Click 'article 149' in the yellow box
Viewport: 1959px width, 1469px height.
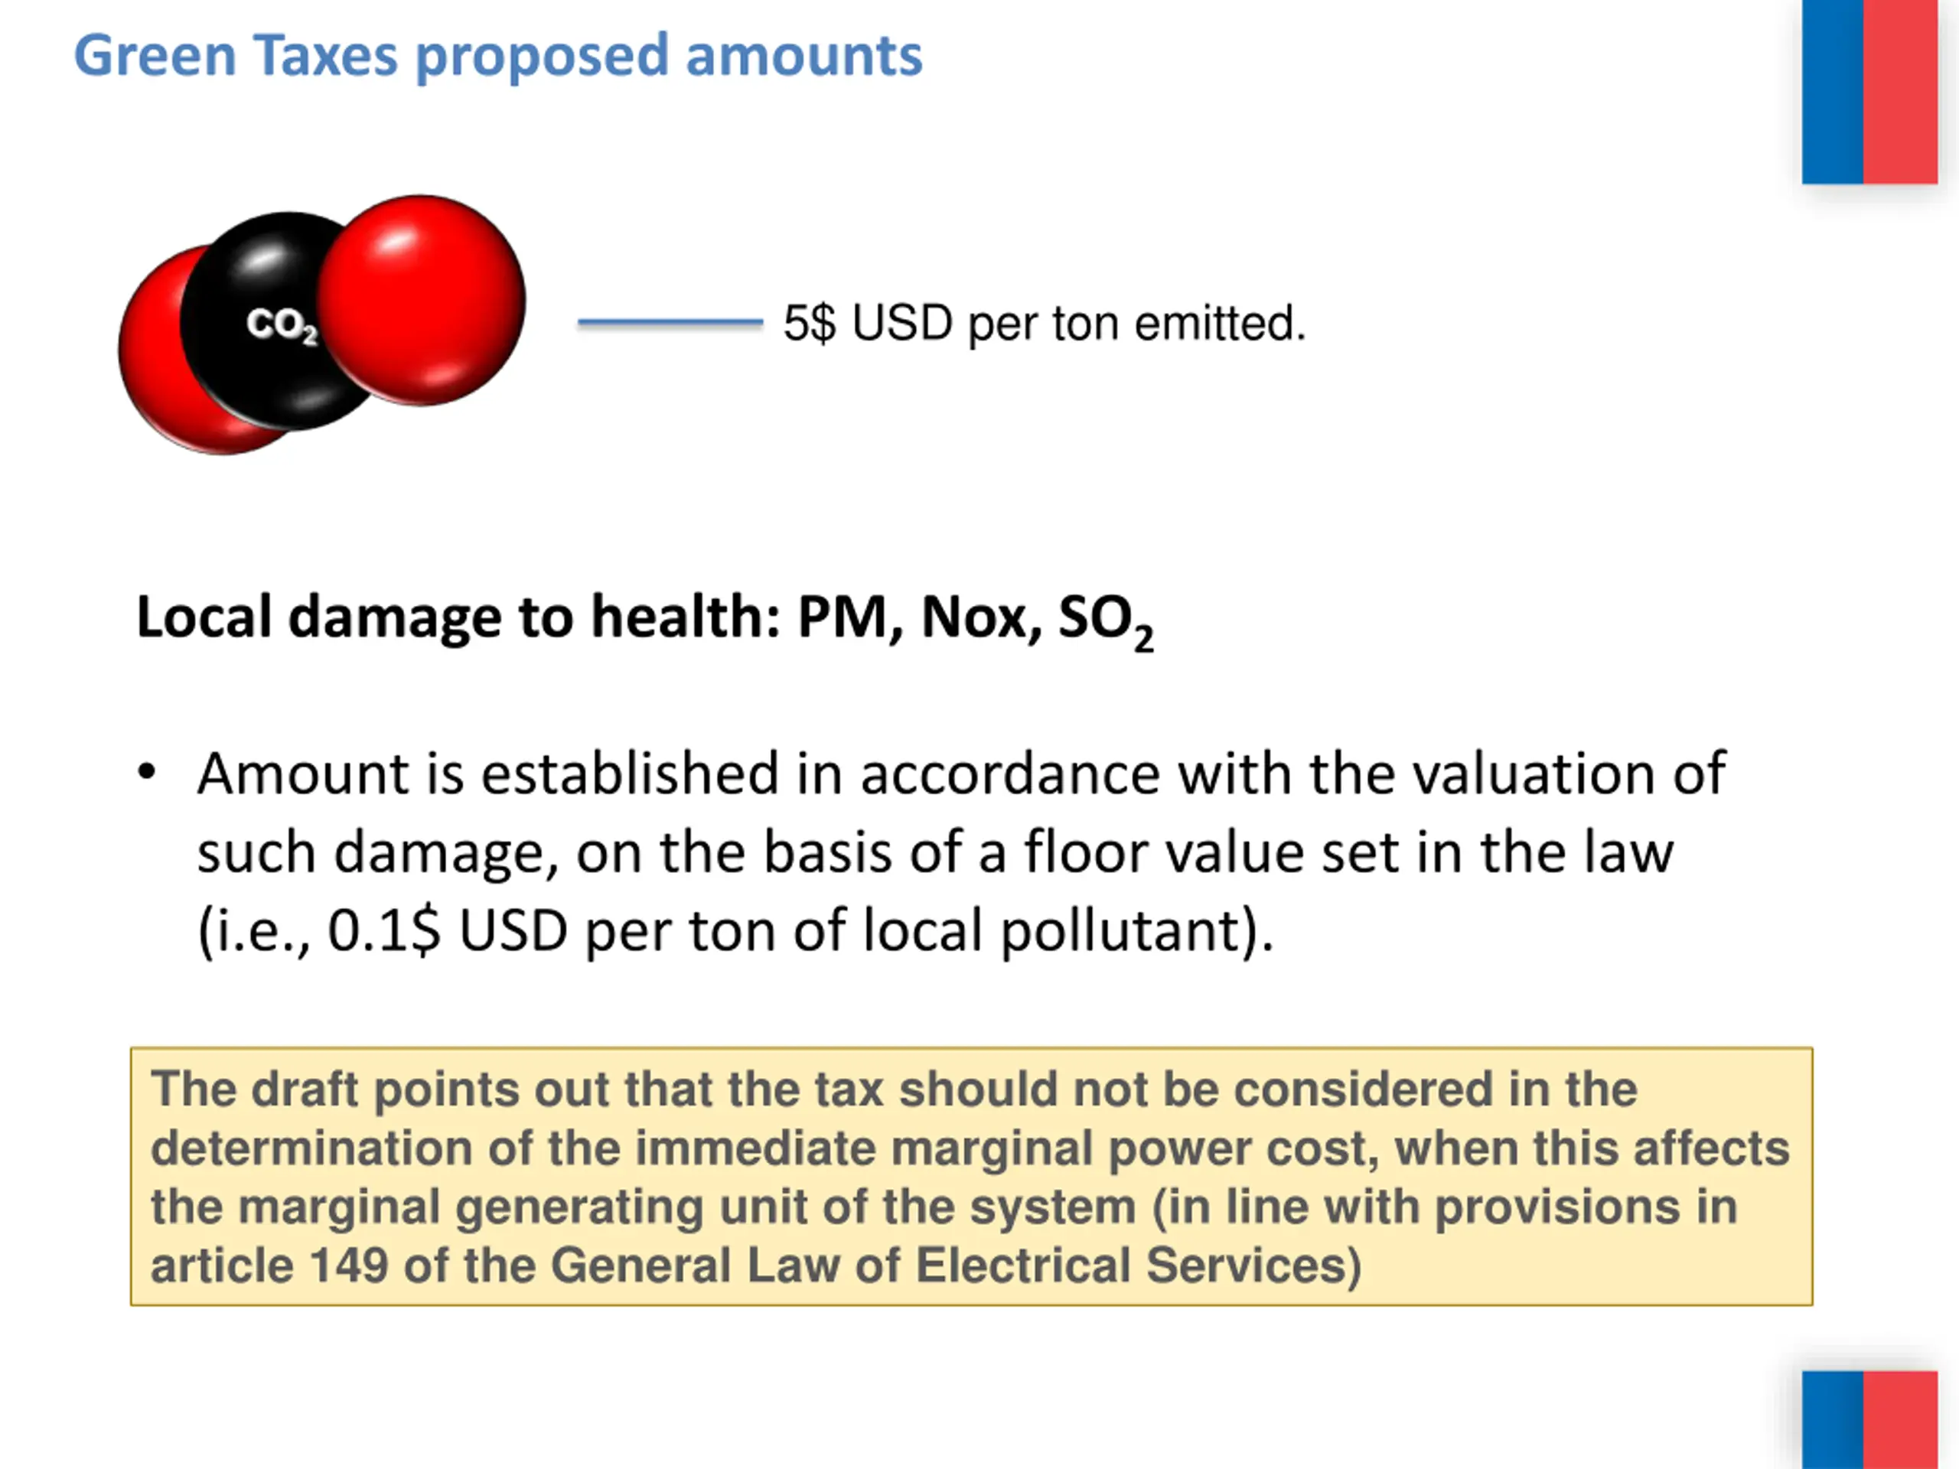(x=269, y=1265)
